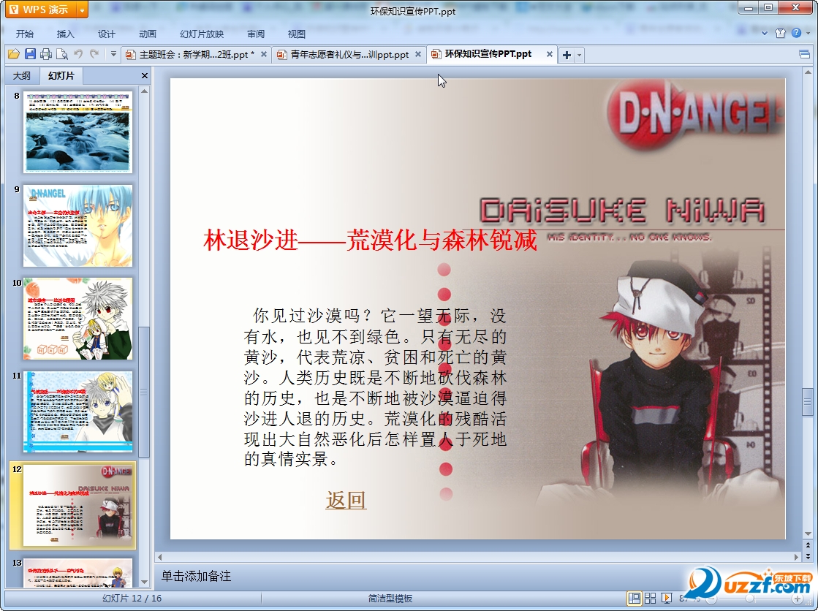Screen dimensions: 818x611
Task: Switch to the 幻灯片 thumbnails pane tab
Action: coord(61,76)
